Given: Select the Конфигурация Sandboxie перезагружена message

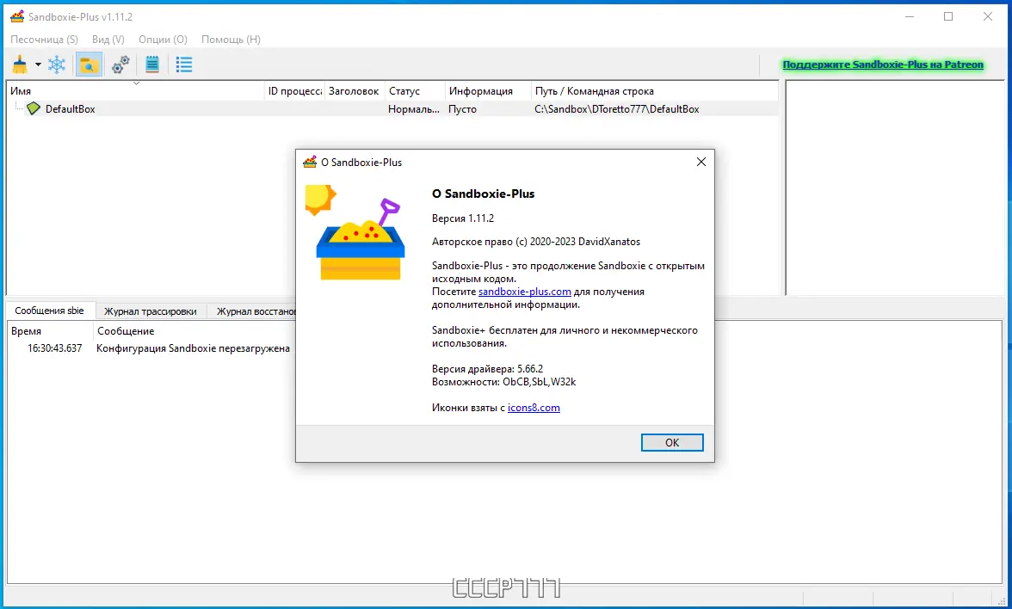Looking at the screenshot, I should [x=193, y=348].
